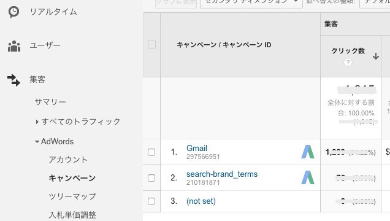Expand the すべてのトラフィック section
390x221 pixels.
point(78,122)
